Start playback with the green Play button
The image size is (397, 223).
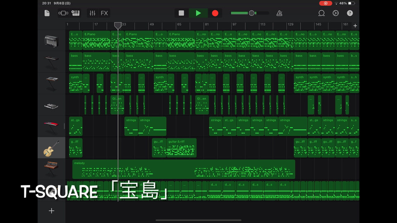pos(198,13)
